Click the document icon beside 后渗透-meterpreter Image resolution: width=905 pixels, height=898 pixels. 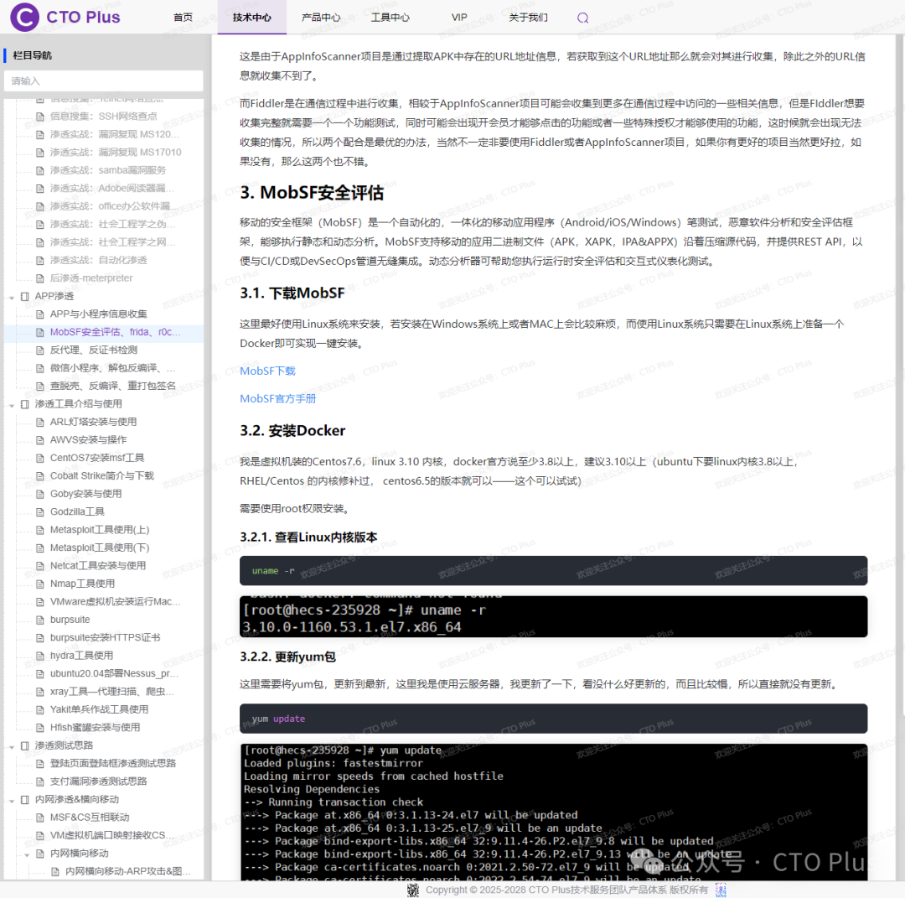[40, 278]
